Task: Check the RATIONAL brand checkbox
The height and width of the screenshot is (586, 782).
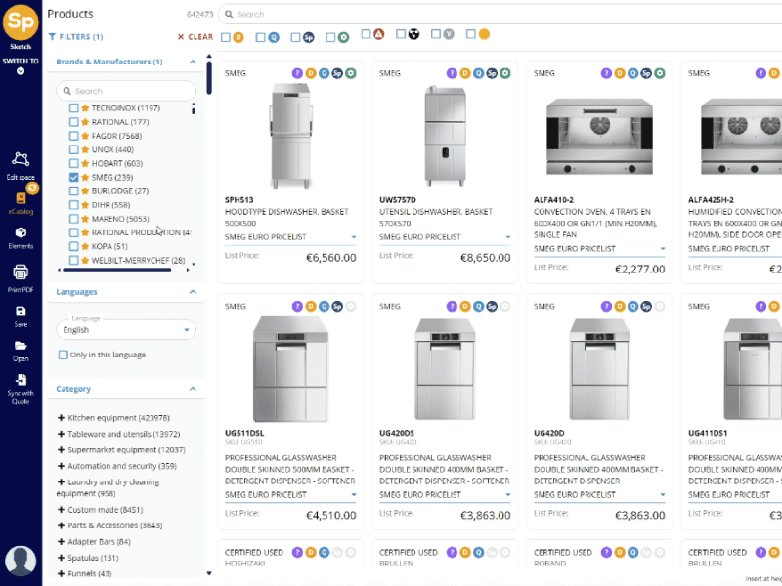Action: [x=74, y=122]
